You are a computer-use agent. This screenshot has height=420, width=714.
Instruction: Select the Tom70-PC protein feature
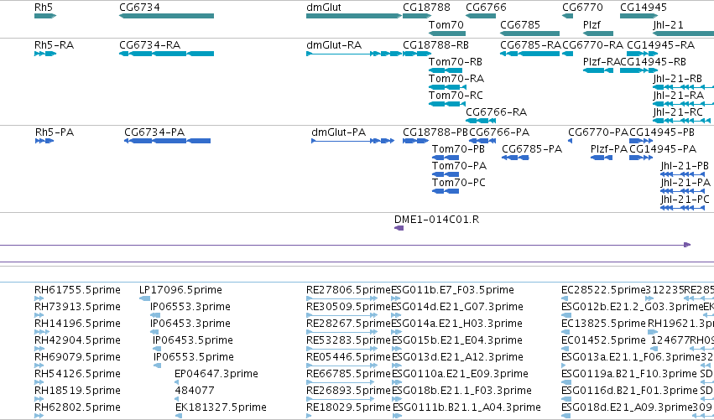[x=446, y=191]
